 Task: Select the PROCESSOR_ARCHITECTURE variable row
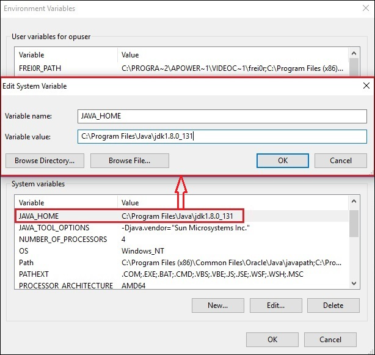tap(181, 285)
